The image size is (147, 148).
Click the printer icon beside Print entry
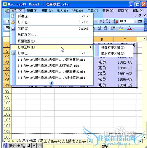point(13,53)
